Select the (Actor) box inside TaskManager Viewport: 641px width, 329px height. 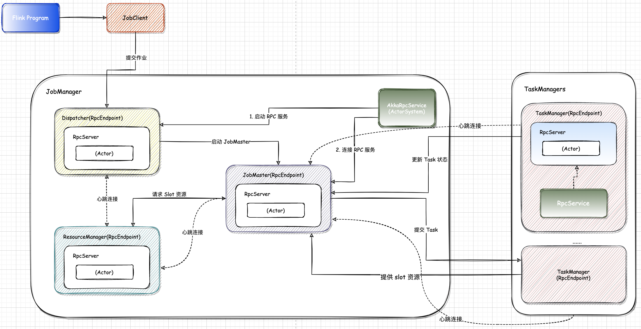(x=571, y=149)
